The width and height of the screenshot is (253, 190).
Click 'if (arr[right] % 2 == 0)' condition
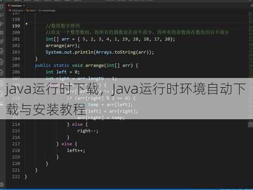click(x=101, y=98)
